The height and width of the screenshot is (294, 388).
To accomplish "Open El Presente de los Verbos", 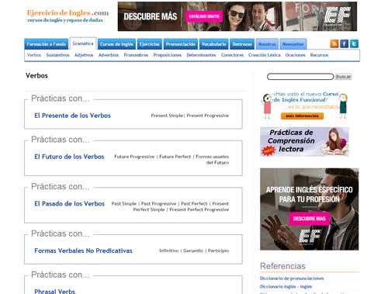I will 72,116.
